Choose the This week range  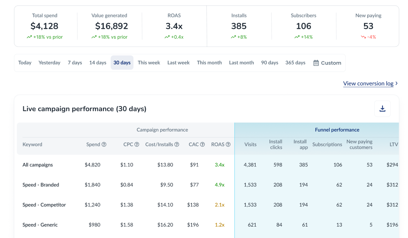click(149, 62)
